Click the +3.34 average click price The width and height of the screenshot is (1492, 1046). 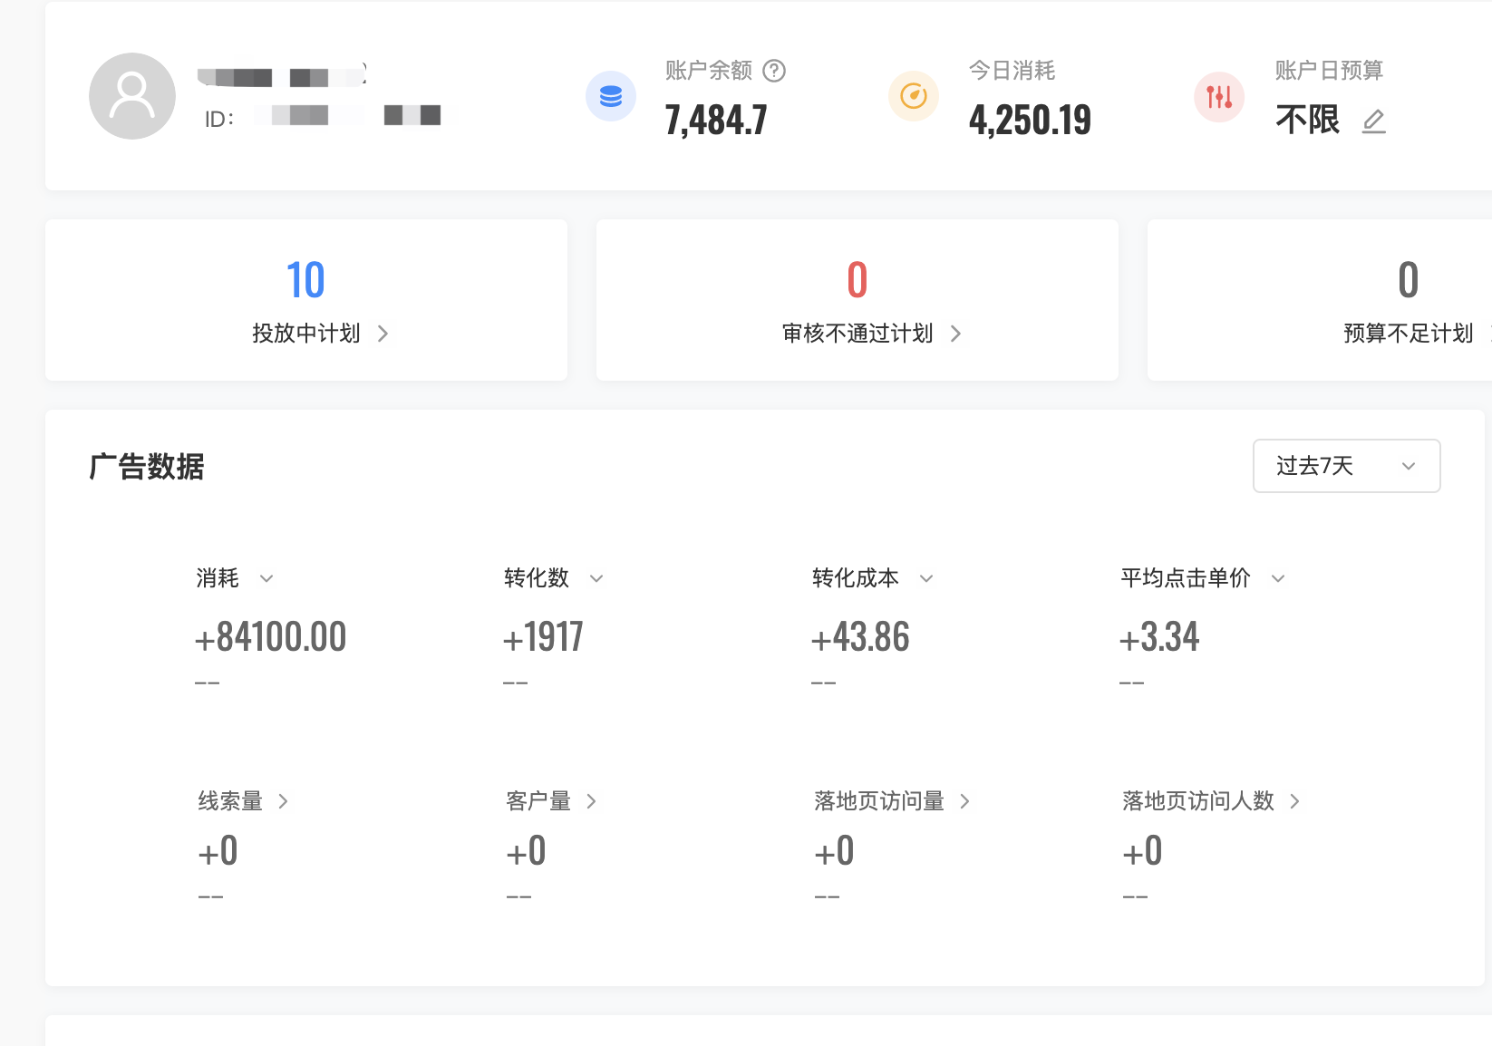1159,636
